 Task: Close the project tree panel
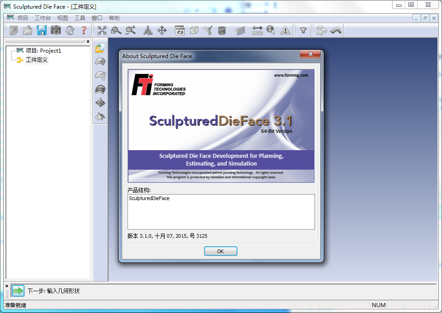tap(88, 42)
